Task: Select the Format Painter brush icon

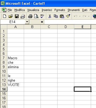Action: point(68,16)
